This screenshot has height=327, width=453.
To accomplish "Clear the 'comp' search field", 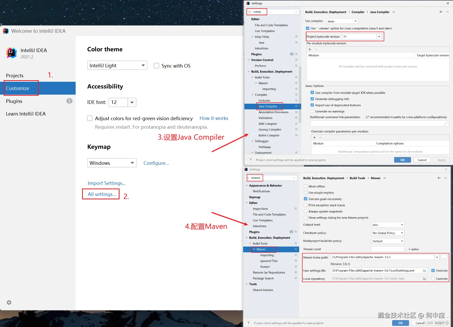I will (x=296, y=12).
